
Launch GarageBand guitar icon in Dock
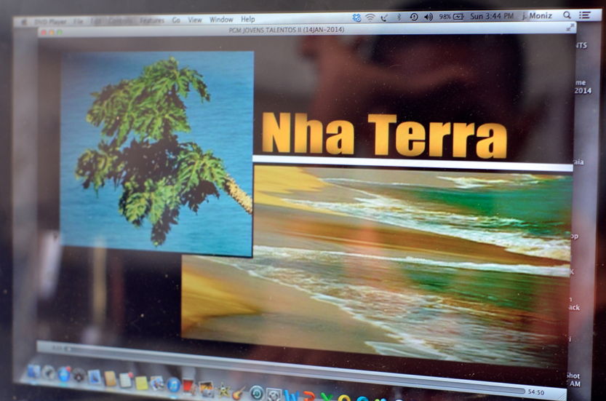(238, 392)
